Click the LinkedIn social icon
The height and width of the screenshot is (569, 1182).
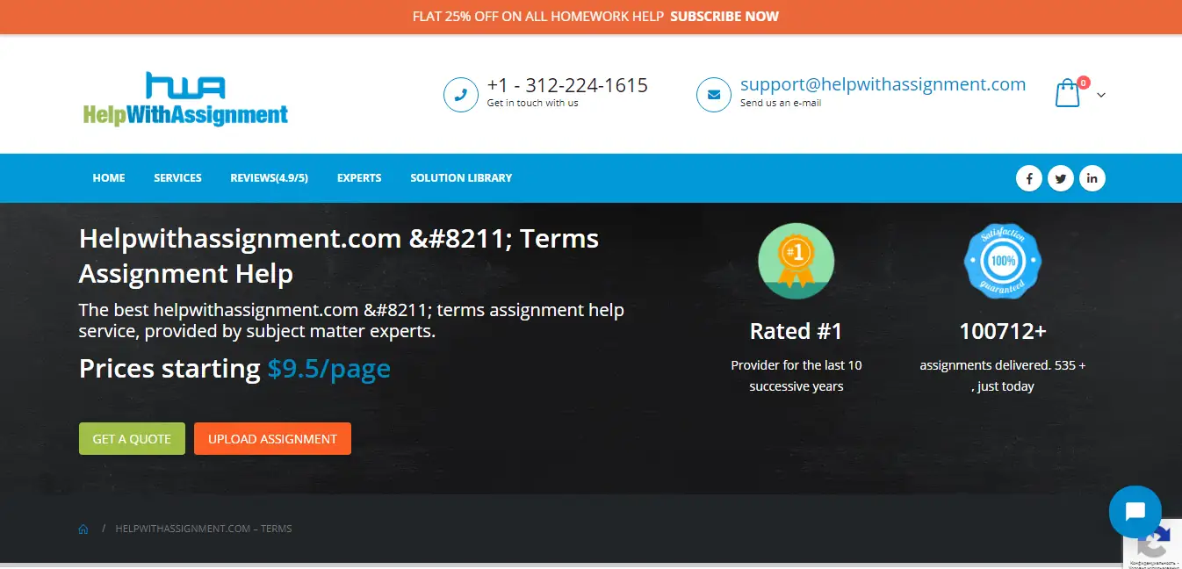[x=1092, y=178]
